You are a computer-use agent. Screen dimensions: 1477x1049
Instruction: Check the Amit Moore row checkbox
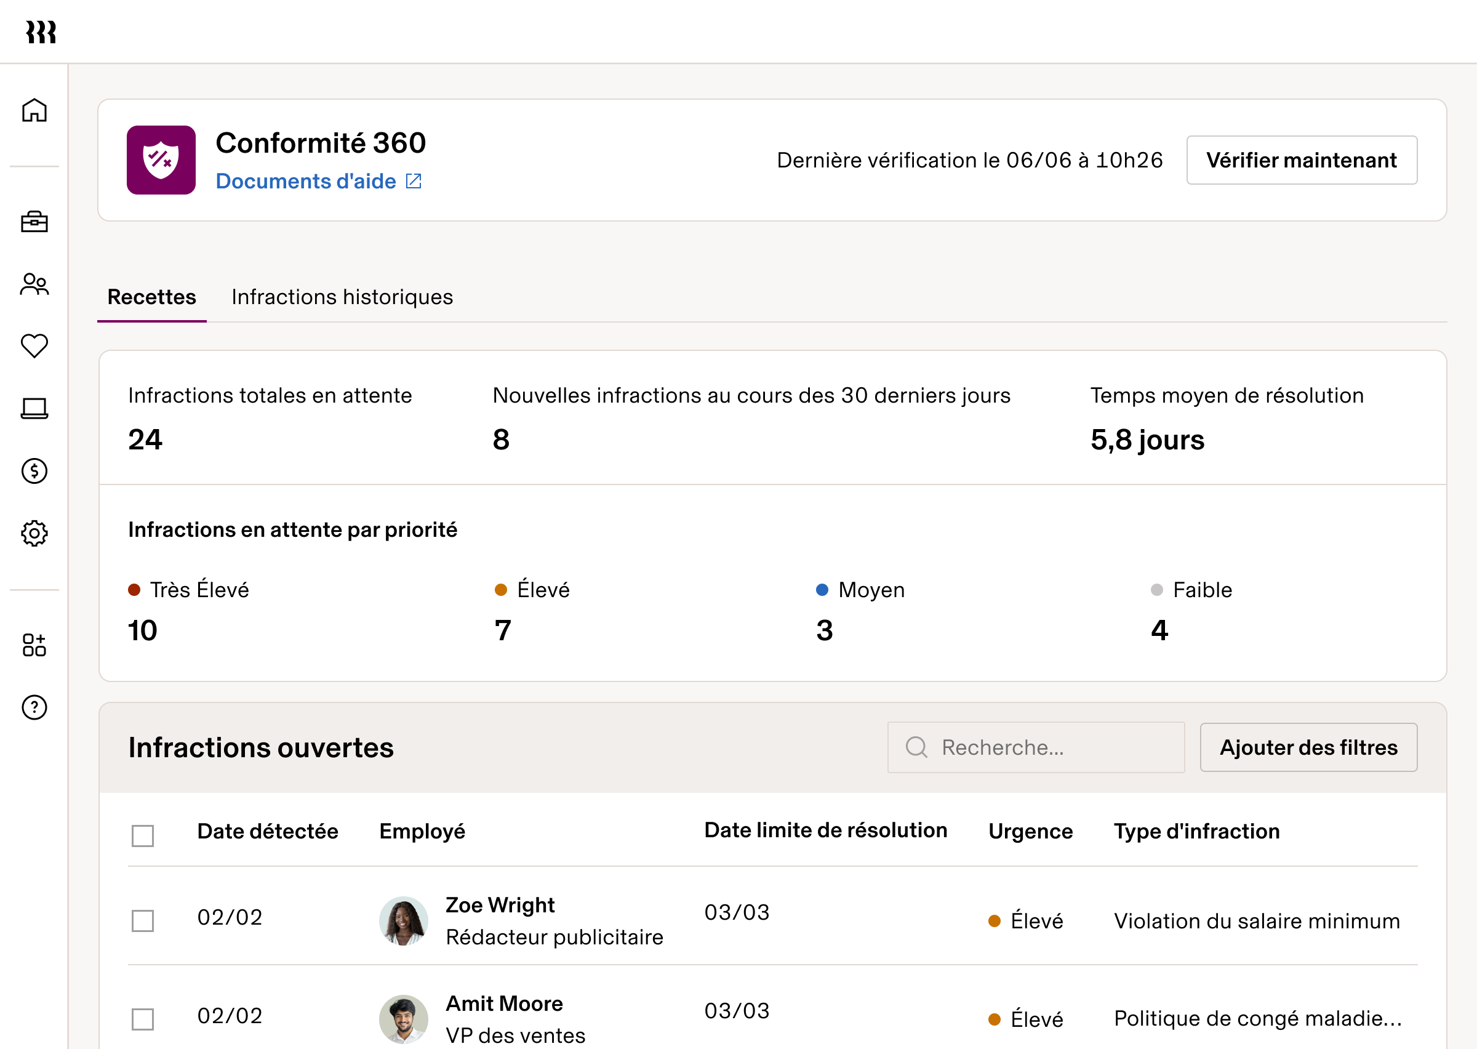tap(143, 1019)
